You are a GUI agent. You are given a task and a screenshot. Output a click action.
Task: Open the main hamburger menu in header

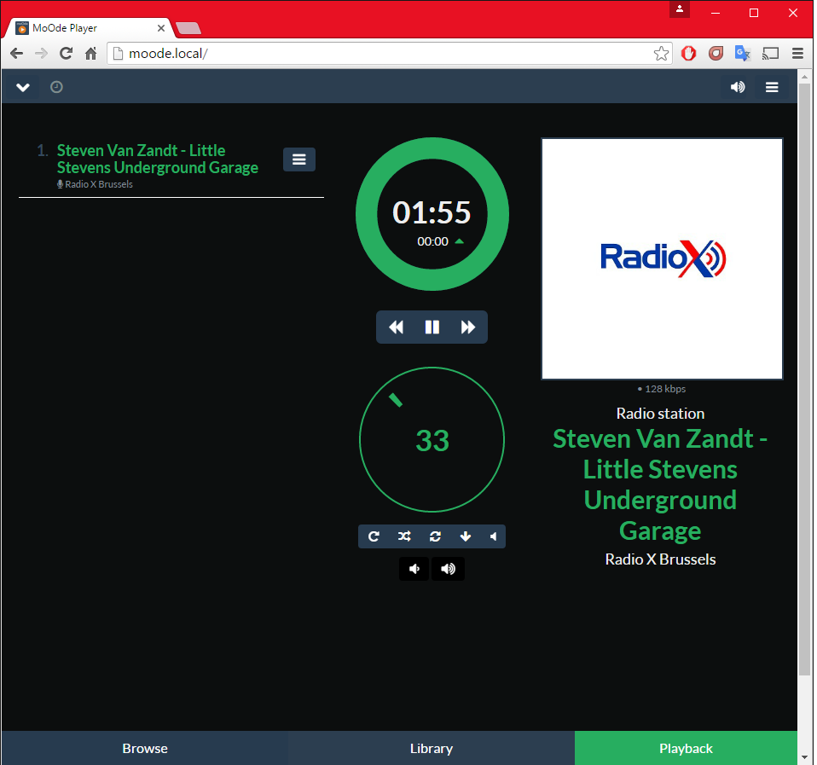point(772,87)
